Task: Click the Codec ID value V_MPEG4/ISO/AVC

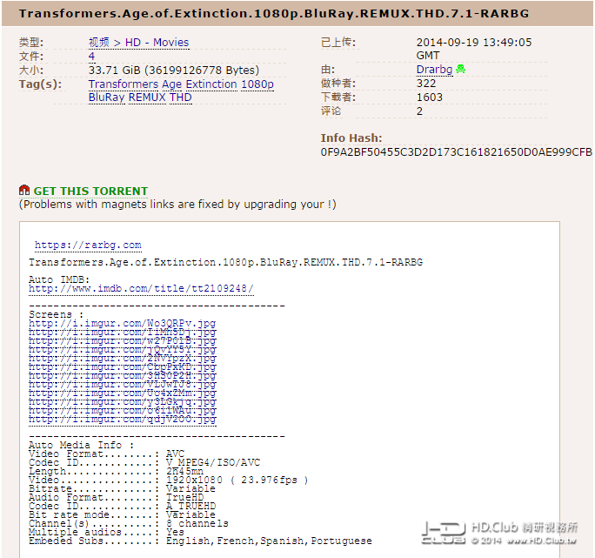Action: coord(213,462)
